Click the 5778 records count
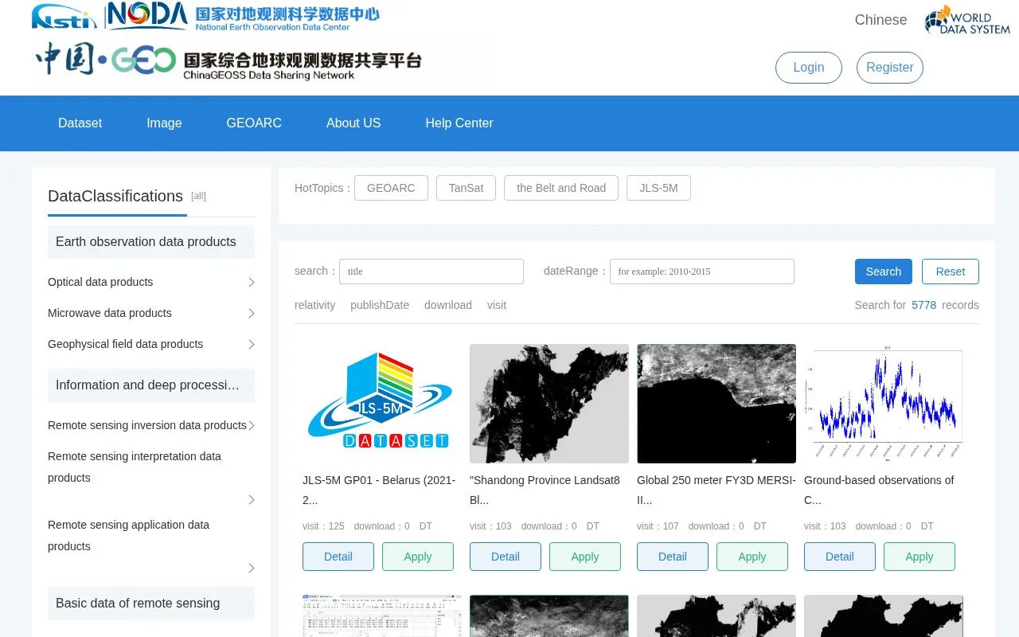The width and height of the screenshot is (1019, 637). click(923, 305)
